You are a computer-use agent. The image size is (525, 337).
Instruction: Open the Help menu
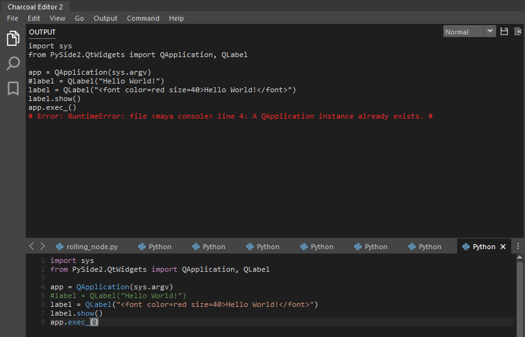tap(176, 18)
